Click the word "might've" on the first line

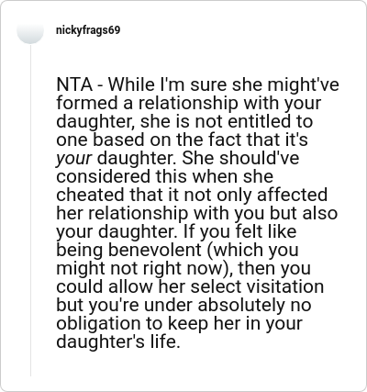coord(303,84)
